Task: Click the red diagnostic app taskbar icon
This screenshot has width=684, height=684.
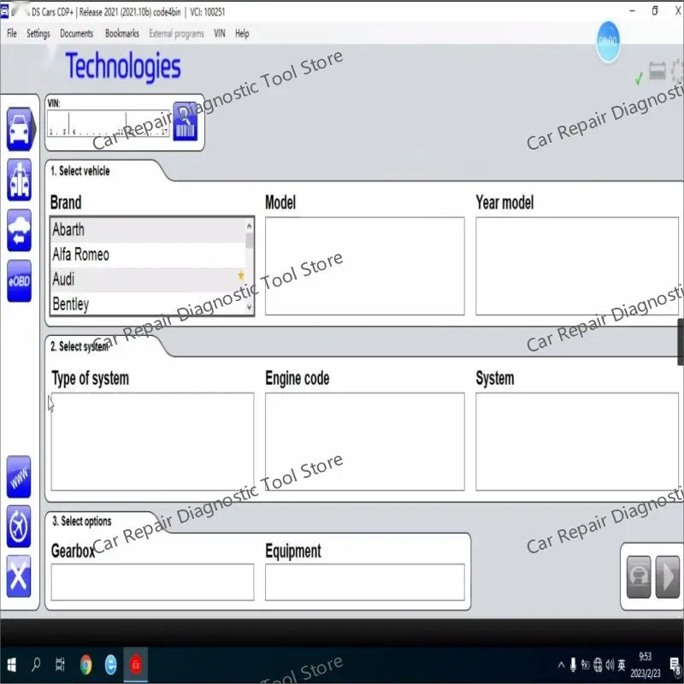Action: [136, 665]
